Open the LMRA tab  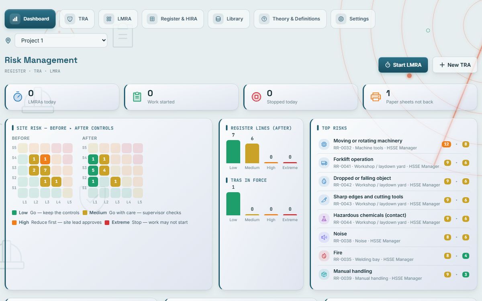[x=118, y=19]
